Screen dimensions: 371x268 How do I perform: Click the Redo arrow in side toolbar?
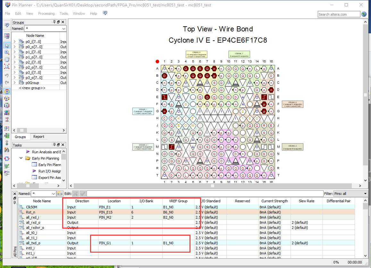coord(7,82)
